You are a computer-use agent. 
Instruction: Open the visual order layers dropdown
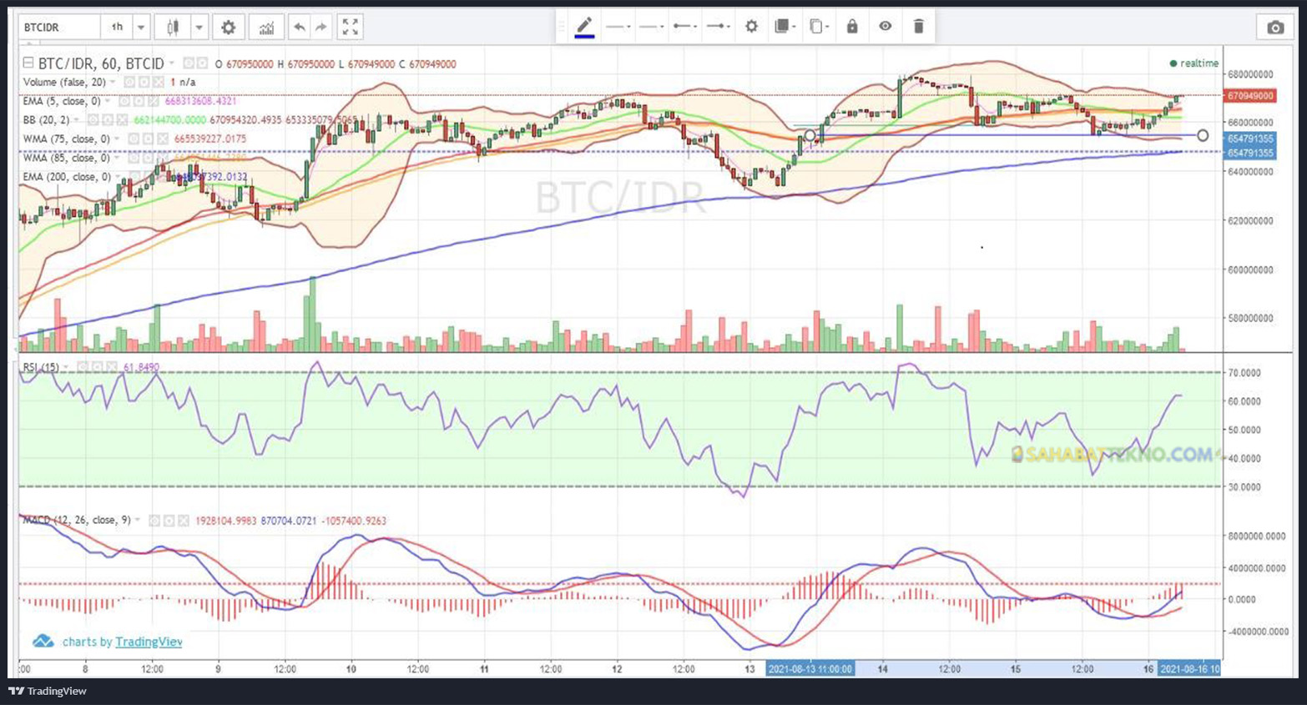pyautogui.click(x=785, y=27)
